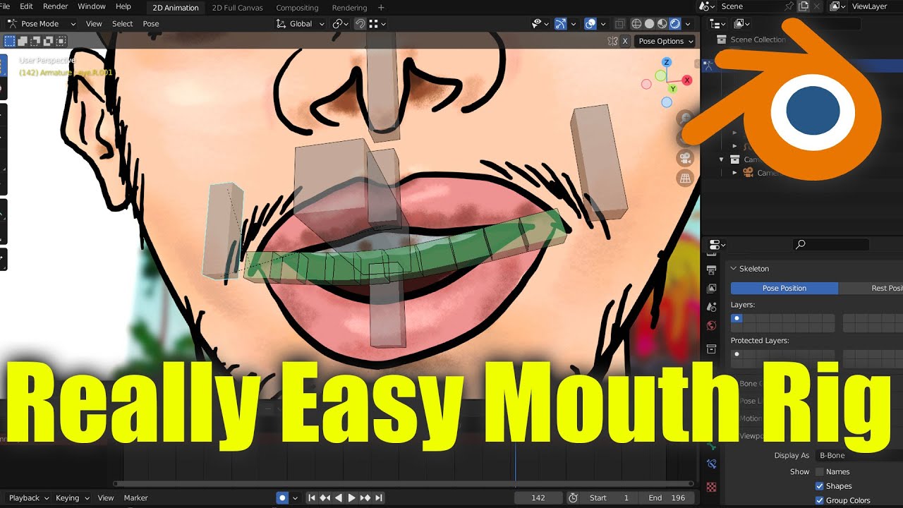This screenshot has height=508, width=903.
Task: Click the red X axis on navigation gizmo
Action: pyautogui.click(x=687, y=80)
